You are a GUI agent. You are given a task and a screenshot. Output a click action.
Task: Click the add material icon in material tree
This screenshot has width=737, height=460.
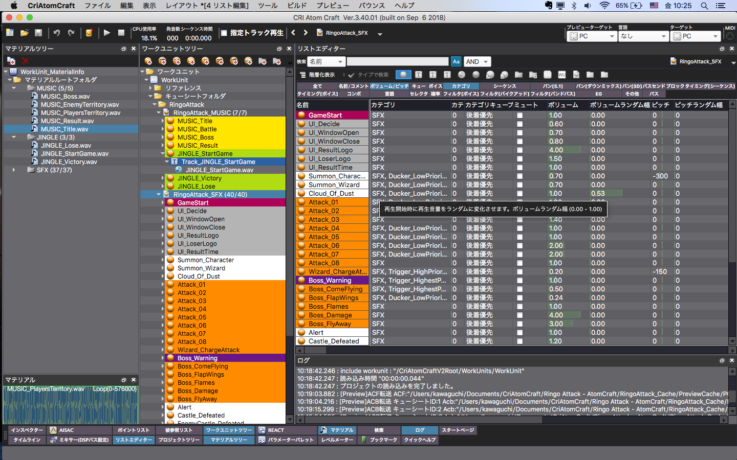tap(11, 60)
